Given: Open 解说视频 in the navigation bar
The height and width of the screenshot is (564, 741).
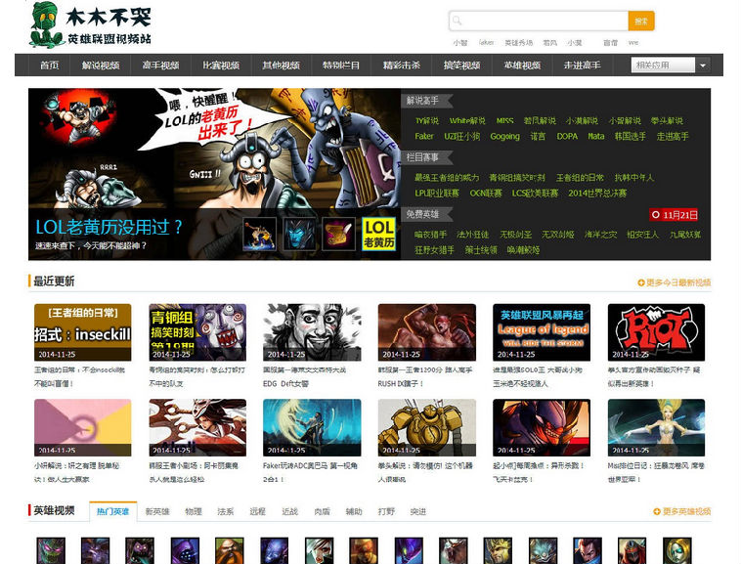Looking at the screenshot, I should tap(100, 65).
